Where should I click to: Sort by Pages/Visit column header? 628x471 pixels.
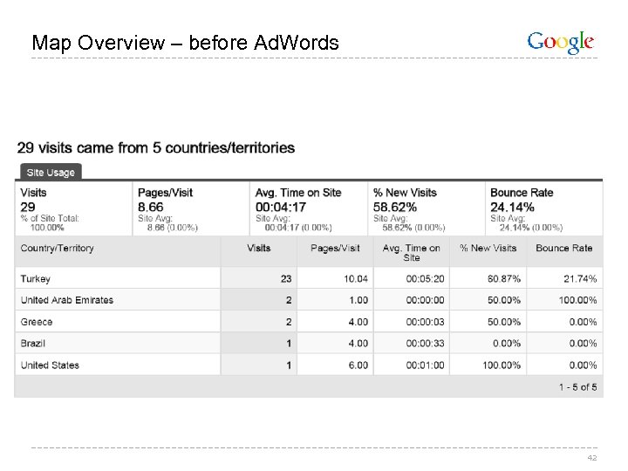(335, 249)
